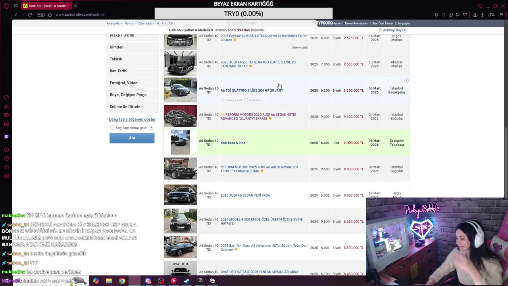Click the İstanbul Başakşehir location text
Screen dimensions: 508x286
point(396,91)
